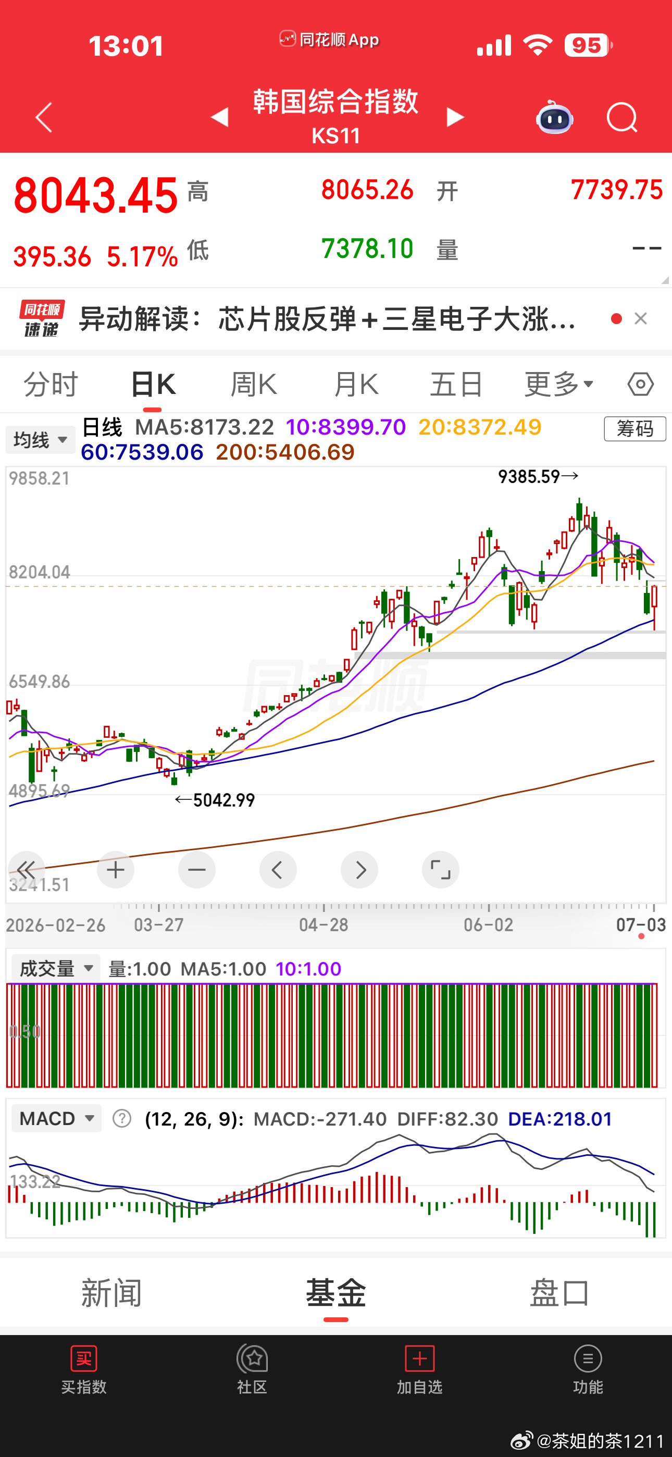The width and height of the screenshot is (672, 1457).
Task: Check the battery 95 indicator
Action: pos(588,45)
